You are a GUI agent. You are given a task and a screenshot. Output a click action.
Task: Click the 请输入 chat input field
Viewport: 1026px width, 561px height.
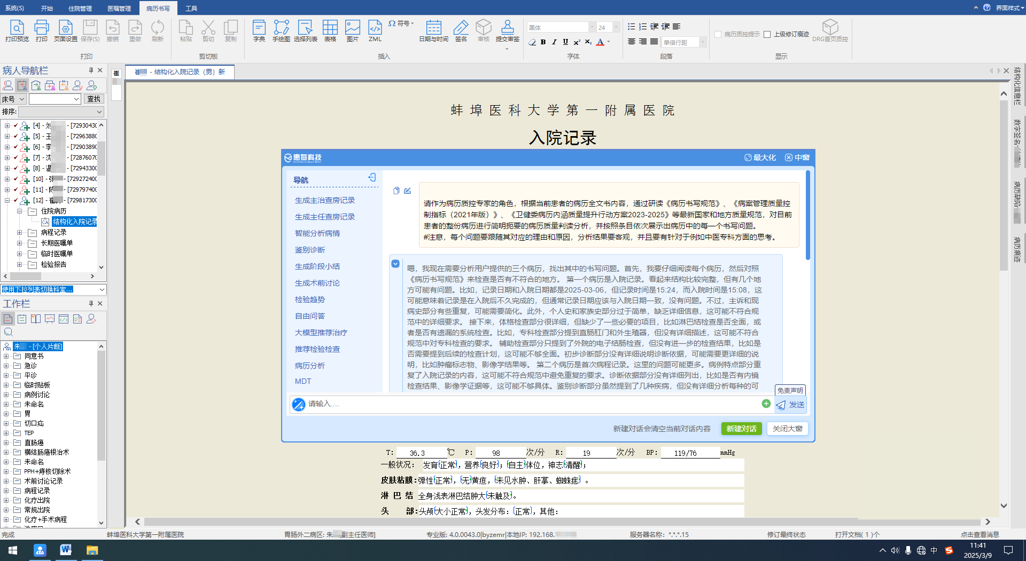(533, 404)
